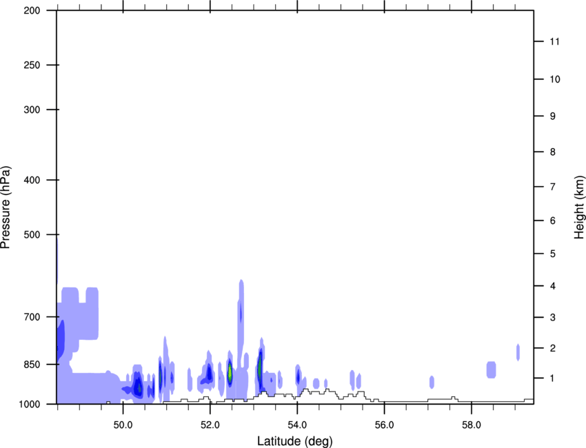Click the 500 pressure tick label
The height and width of the screenshot is (448, 586).
(x=32, y=234)
